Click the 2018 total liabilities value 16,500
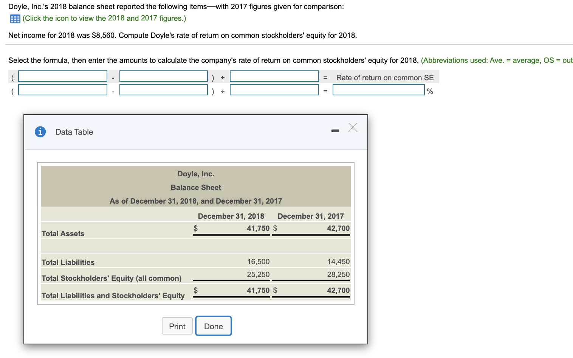This screenshot has height=358, width=573. (x=259, y=261)
